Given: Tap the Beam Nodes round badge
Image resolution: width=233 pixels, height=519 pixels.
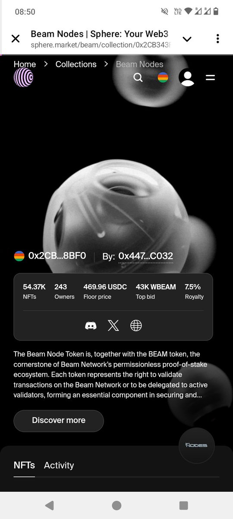Looking at the screenshot, I should click(x=197, y=445).
